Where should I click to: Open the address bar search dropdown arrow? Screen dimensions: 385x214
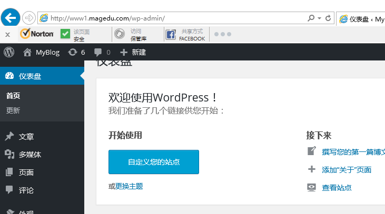319,18
